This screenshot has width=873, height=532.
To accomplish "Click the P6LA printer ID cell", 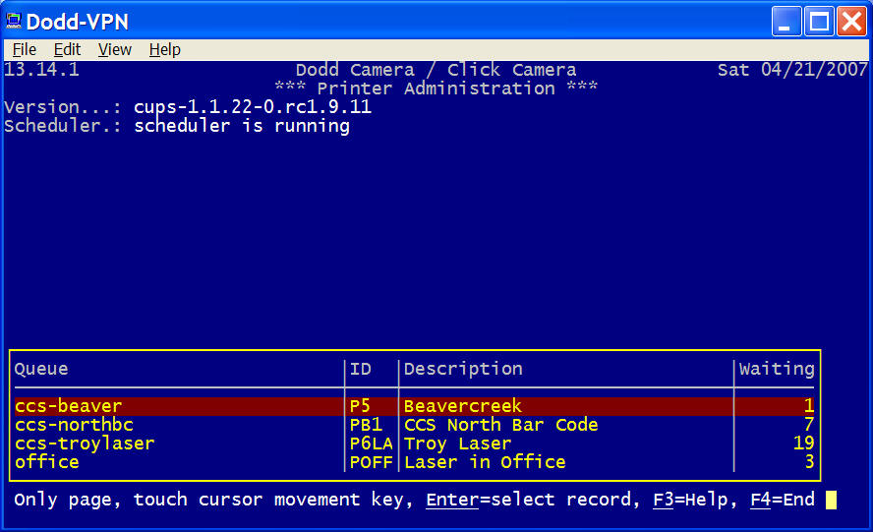I will click(x=371, y=443).
